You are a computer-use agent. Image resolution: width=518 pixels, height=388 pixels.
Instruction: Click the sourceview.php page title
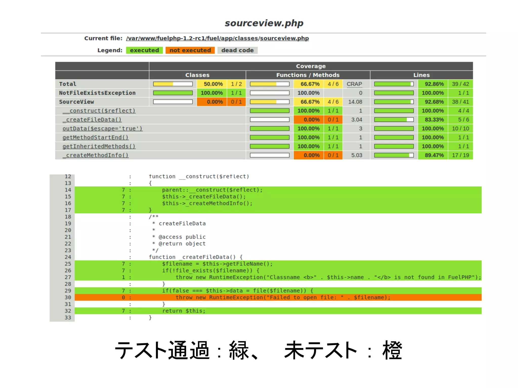264,23
